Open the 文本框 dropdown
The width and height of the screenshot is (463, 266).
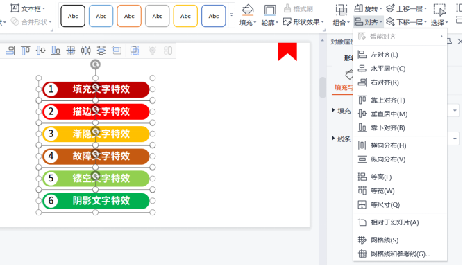click(28, 8)
